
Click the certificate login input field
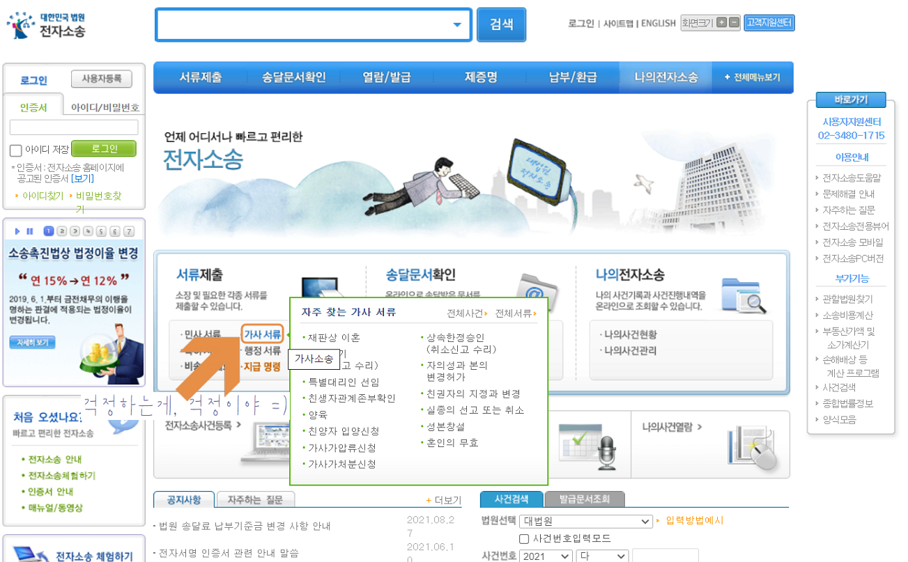coord(74,127)
